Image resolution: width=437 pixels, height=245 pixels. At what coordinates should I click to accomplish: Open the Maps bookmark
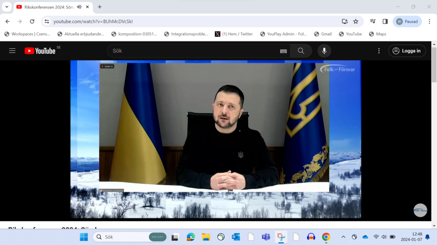(378, 34)
